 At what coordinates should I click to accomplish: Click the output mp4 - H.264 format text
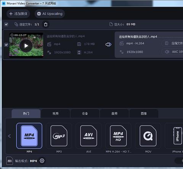point(135,43)
